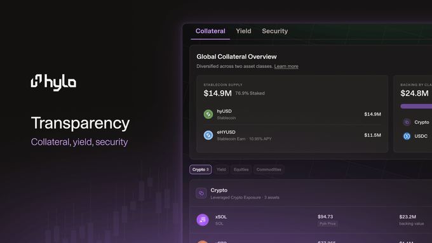Click the $23.2M backing value
This screenshot has width=432, height=243.
[407, 217]
